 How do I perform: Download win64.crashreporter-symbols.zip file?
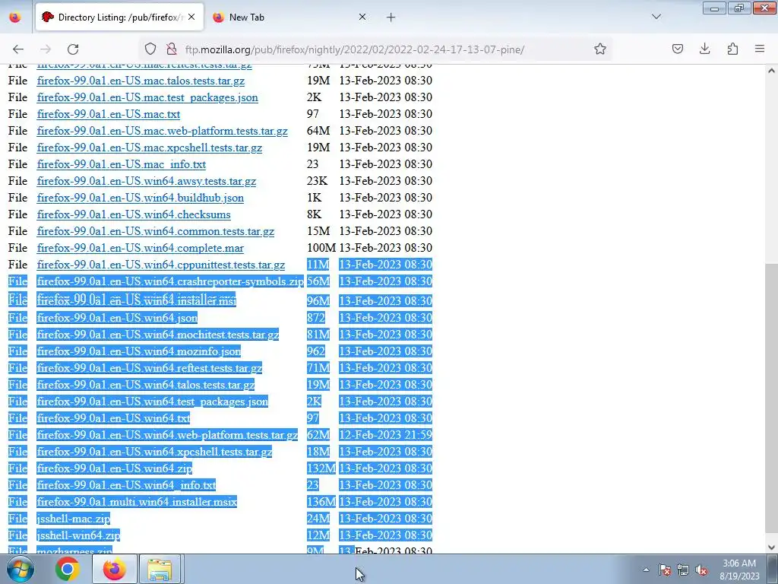[x=170, y=281]
